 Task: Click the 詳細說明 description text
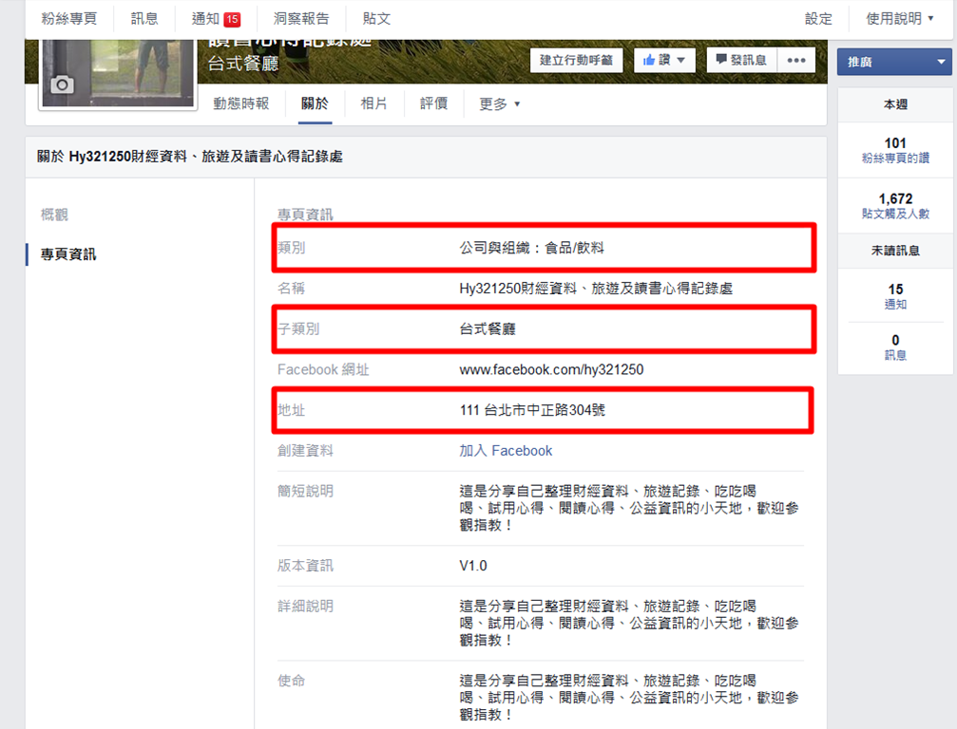click(628, 623)
